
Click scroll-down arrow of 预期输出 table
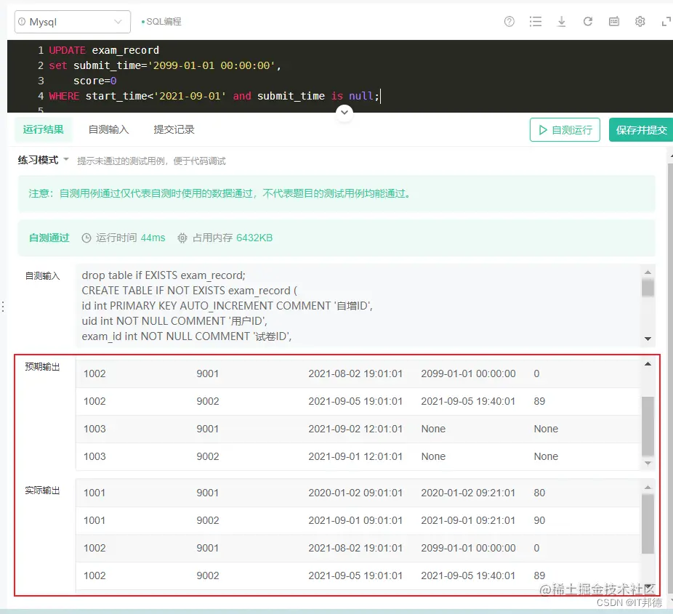point(648,464)
